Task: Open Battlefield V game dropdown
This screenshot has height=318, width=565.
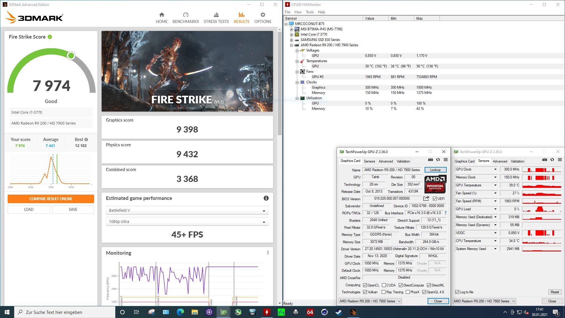Action: pos(187,210)
